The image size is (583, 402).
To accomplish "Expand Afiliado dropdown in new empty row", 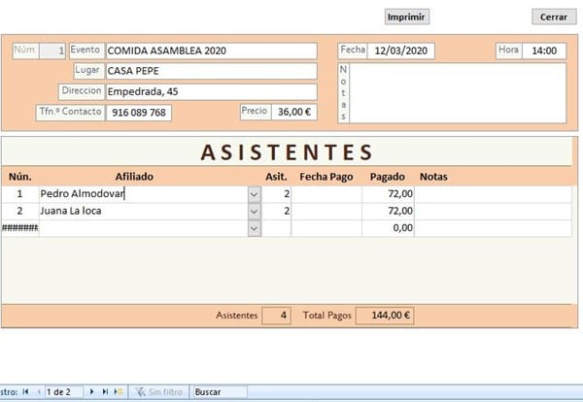I will pyautogui.click(x=255, y=228).
